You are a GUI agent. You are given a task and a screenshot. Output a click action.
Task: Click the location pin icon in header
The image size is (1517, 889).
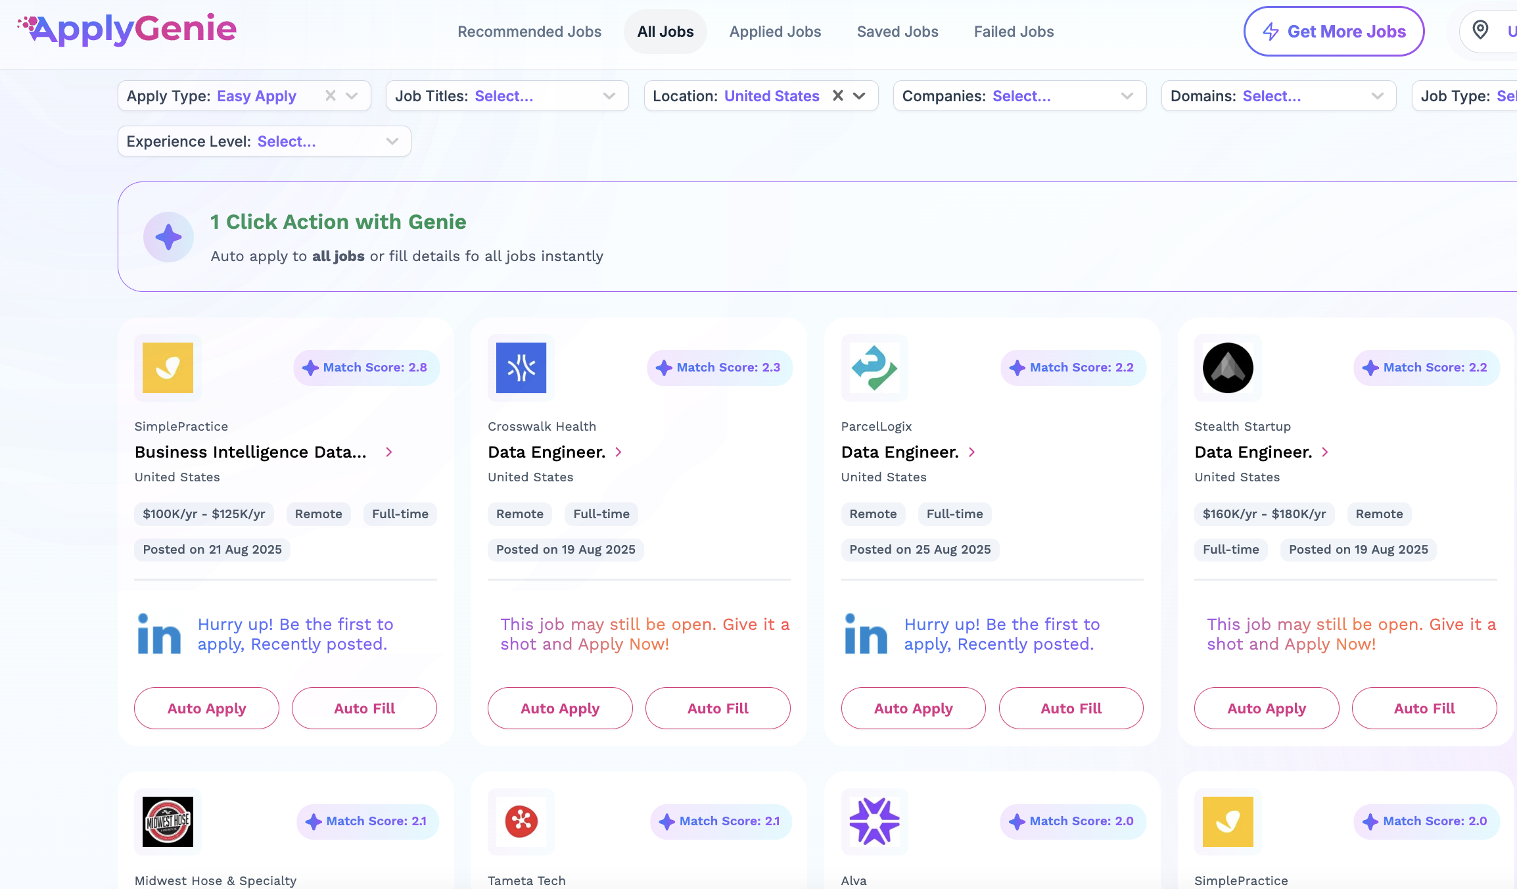click(x=1480, y=30)
